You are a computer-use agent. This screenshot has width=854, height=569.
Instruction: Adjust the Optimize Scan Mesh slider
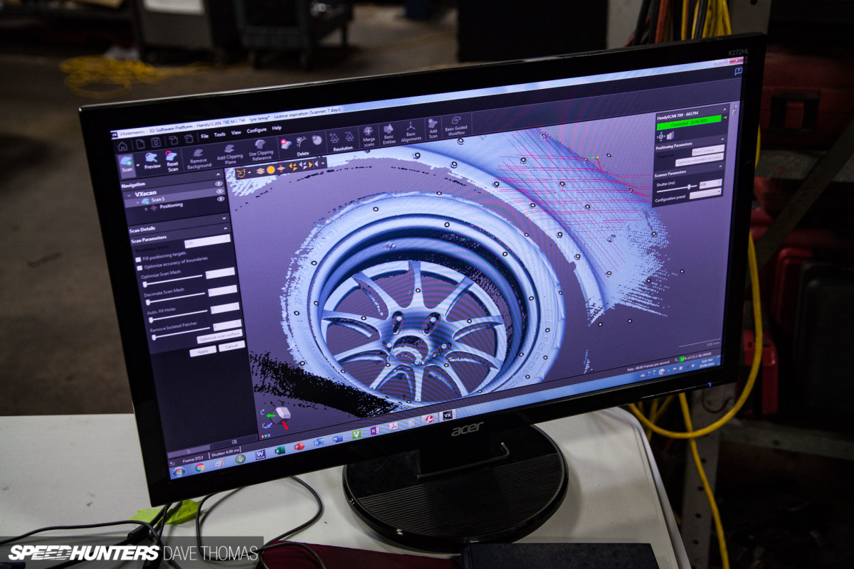173,280
